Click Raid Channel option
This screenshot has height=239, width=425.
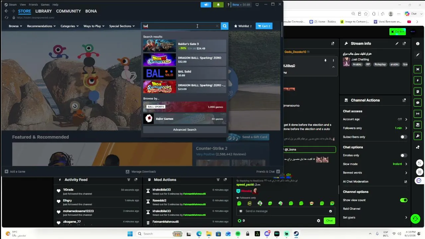[x=352, y=209]
